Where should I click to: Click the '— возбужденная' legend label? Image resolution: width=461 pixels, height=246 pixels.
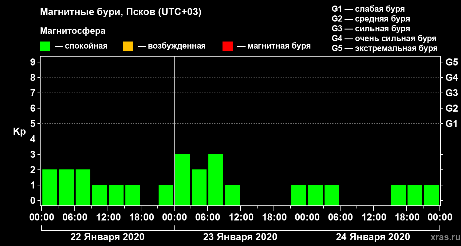point(171,46)
